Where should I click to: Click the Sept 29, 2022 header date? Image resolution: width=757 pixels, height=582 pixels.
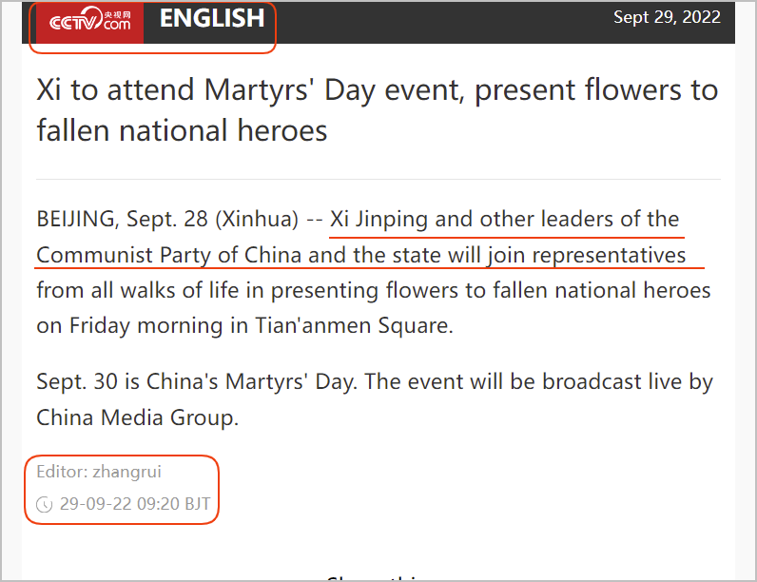(x=667, y=17)
